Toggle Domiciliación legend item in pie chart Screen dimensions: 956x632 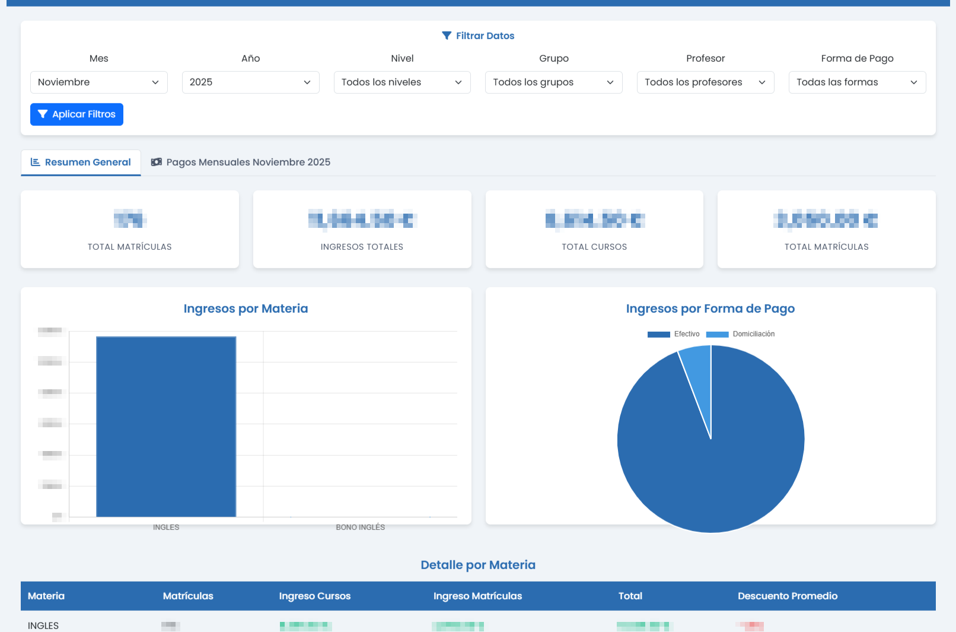740,334
